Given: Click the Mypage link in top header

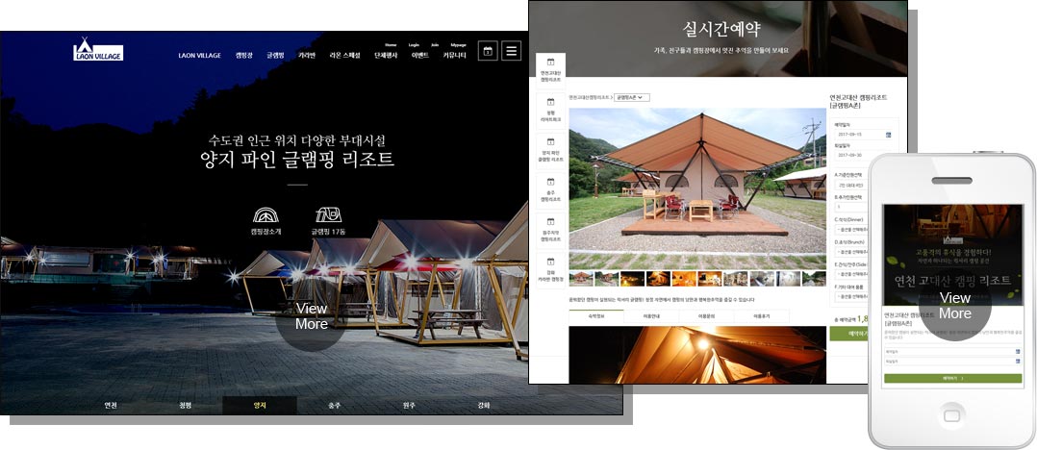Looking at the screenshot, I should tap(458, 45).
